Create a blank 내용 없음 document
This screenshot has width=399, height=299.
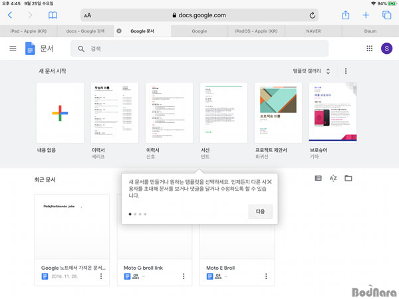60,113
